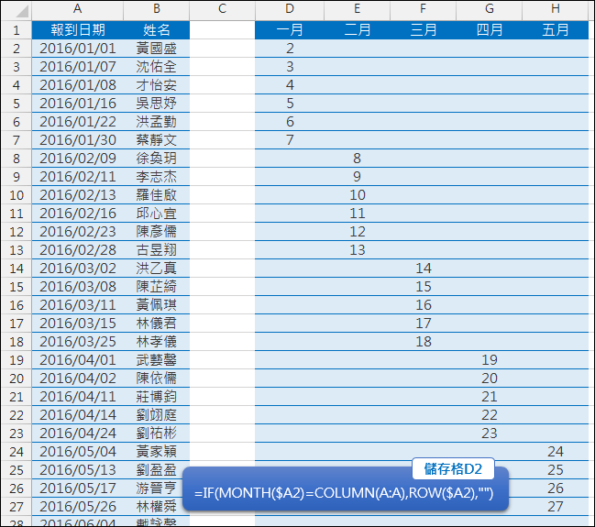The image size is (595, 527).
Task: Select May column cell showing 27
Action: tap(556, 507)
